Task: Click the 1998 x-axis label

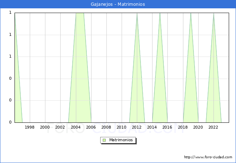Action: pos(29,127)
